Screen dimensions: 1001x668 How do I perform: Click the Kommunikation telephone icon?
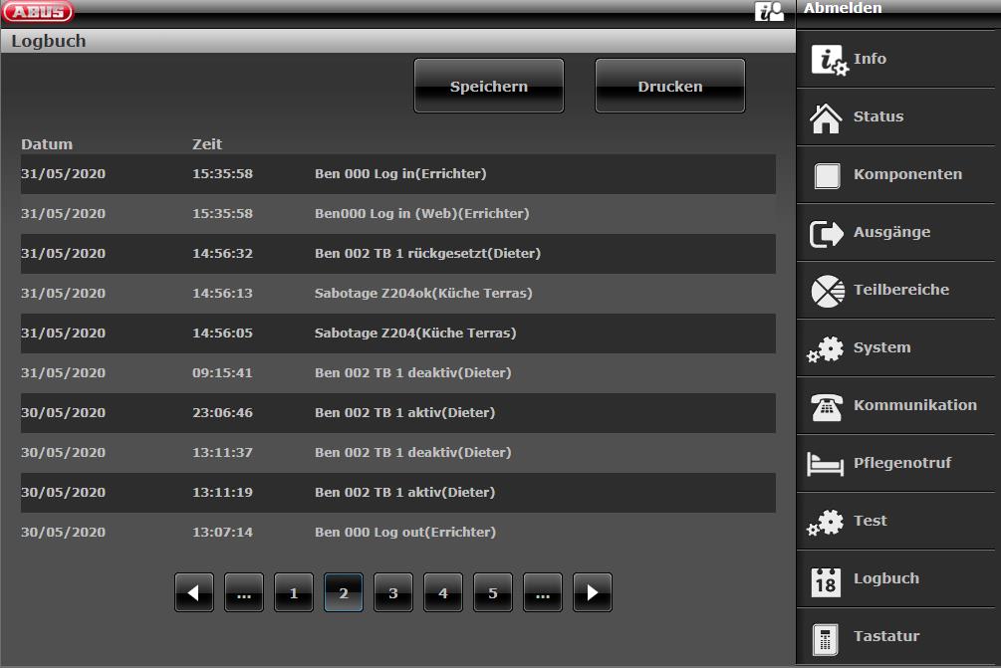pos(827,407)
